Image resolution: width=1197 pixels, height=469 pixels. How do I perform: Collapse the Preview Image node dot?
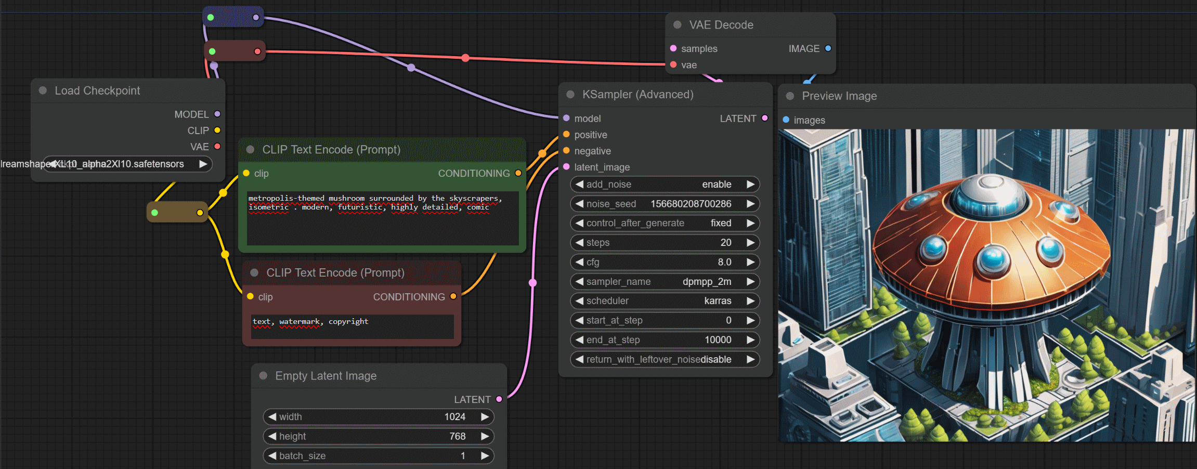[x=790, y=96]
